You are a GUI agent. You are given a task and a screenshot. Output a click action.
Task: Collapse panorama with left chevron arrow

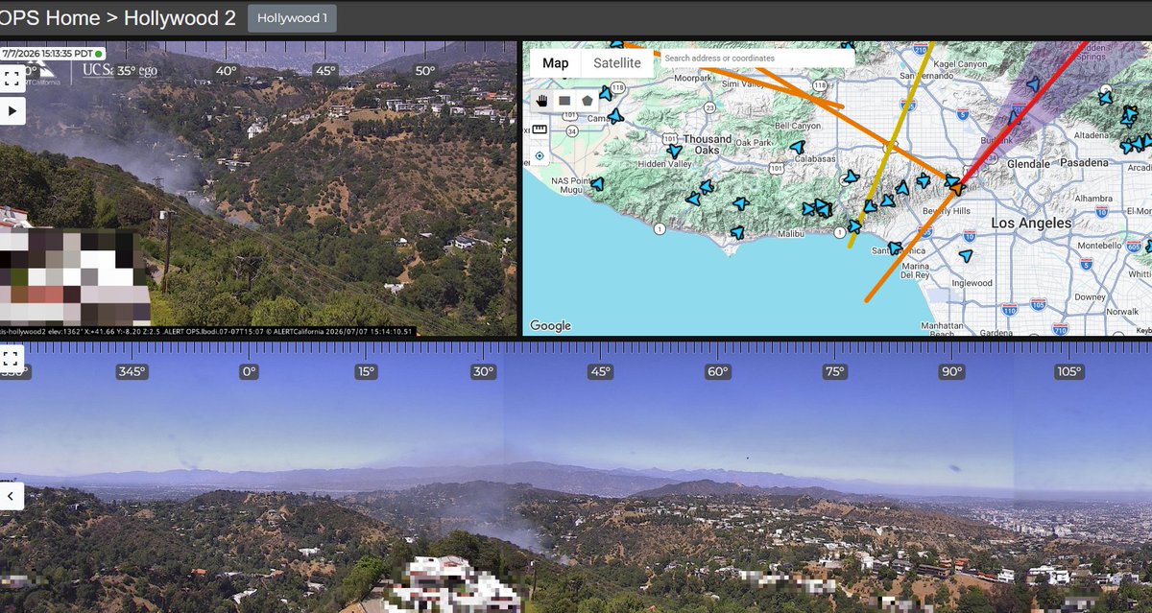pos(12,496)
